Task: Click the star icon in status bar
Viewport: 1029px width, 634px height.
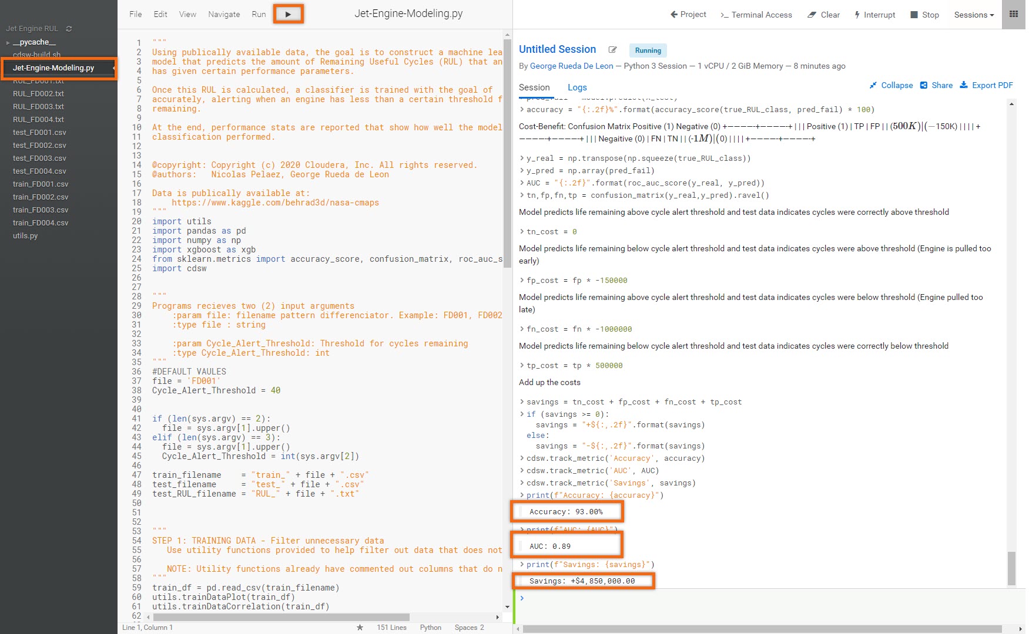Action: (x=360, y=628)
